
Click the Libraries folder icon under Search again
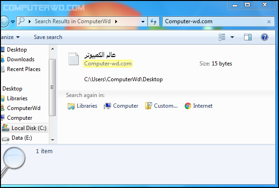(x=71, y=106)
